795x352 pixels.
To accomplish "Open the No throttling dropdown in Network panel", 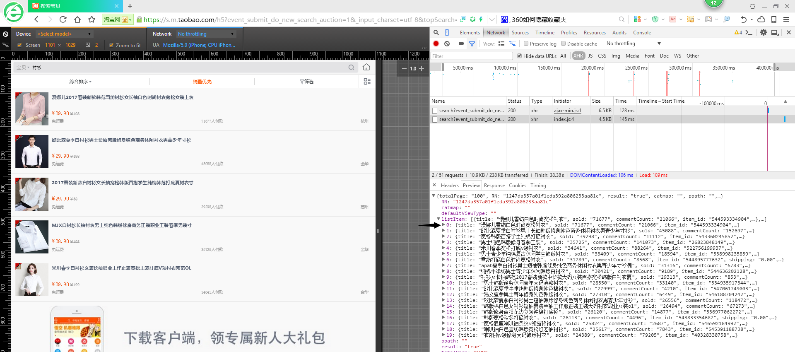I will [634, 43].
